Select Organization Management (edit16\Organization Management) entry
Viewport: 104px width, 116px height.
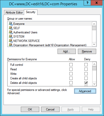tap(50, 45)
